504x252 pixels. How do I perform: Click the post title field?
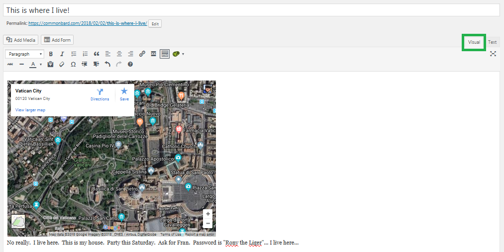point(251,10)
